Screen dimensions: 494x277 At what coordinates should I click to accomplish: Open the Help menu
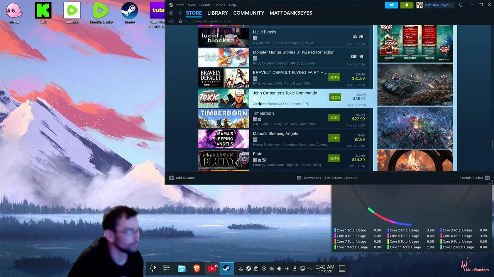[x=232, y=5]
